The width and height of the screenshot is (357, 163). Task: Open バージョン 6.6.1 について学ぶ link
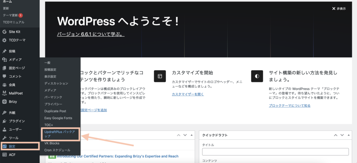pyautogui.click(x=91, y=34)
